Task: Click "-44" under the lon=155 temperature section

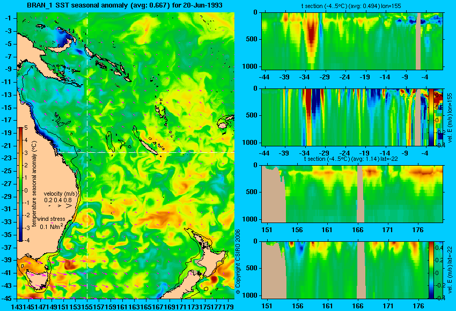Action: 264,77
